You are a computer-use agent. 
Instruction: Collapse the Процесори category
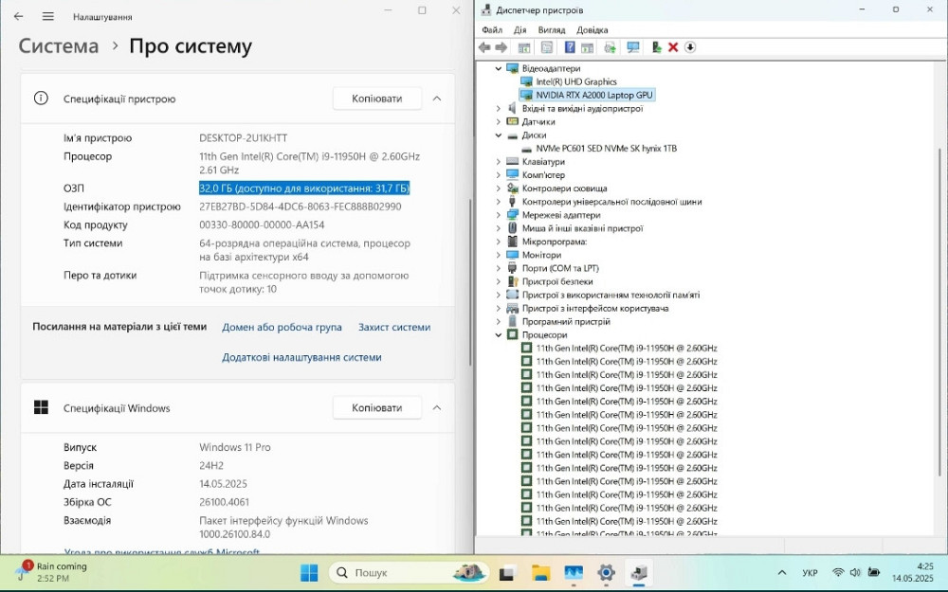[497, 333]
